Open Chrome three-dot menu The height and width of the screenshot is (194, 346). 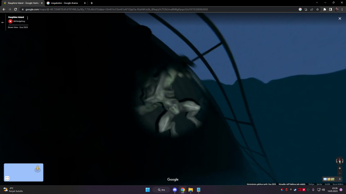pos(342,9)
